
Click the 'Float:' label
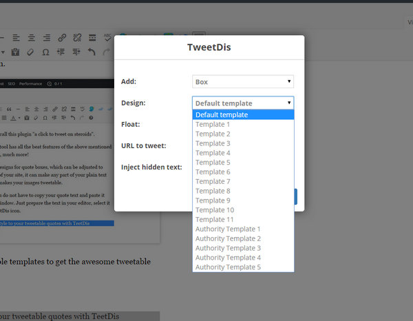[130, 124]
